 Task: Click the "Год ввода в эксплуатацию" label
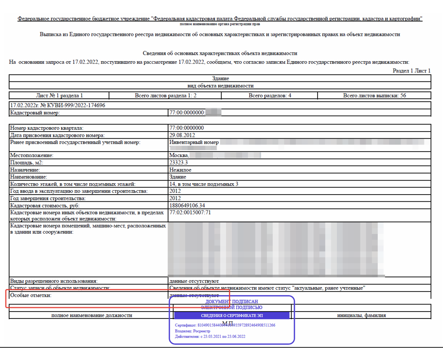click(x=79, y=191)
